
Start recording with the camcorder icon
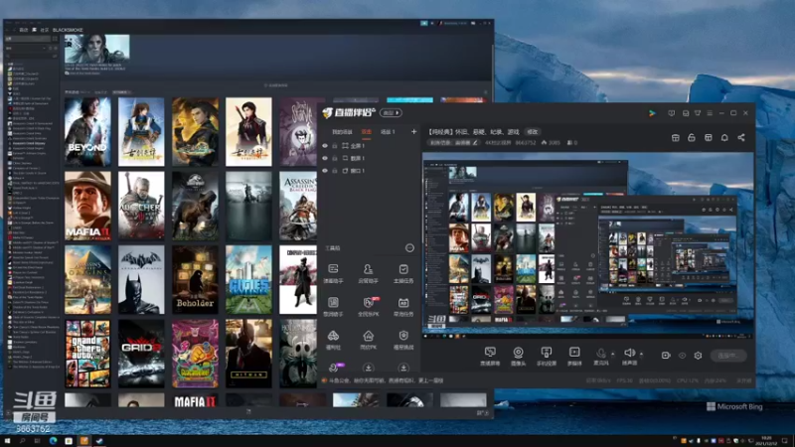click(666, 356)
